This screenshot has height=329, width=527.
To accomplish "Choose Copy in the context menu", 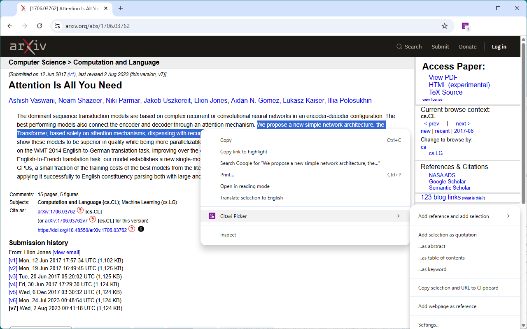I will tap(305, 140).
